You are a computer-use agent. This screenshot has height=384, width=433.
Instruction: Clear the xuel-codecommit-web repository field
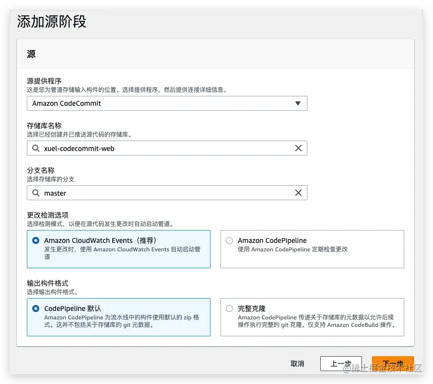coord(298,148)
